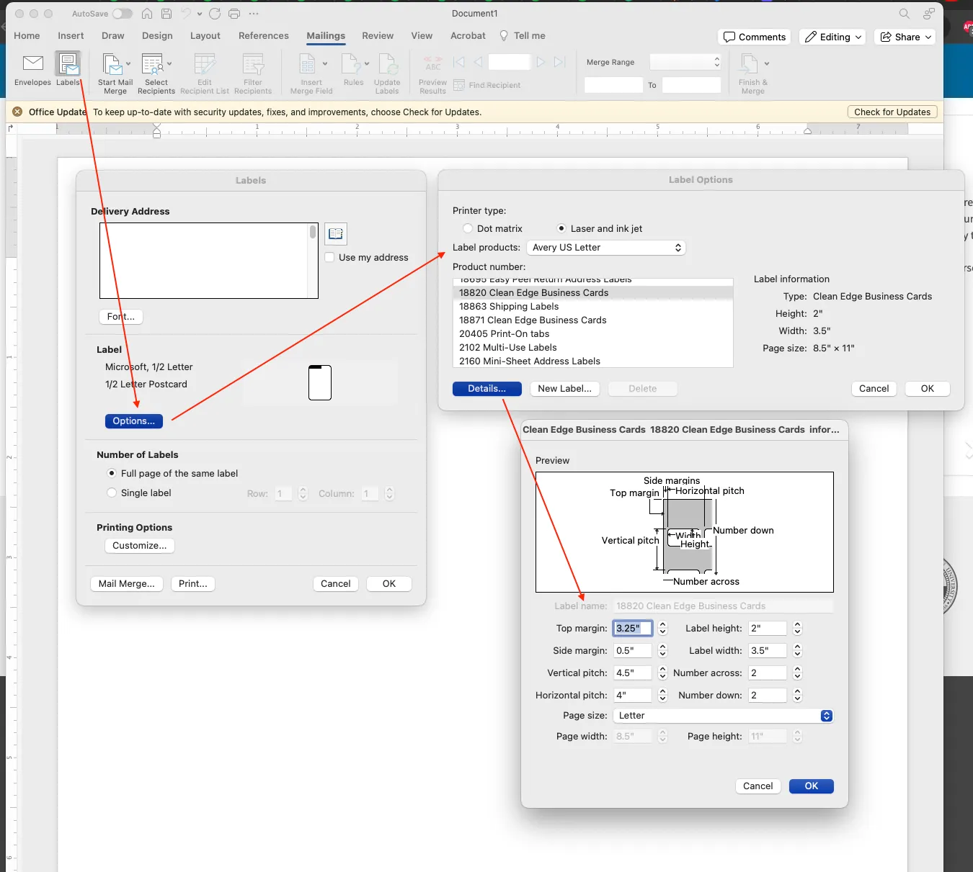This screenshot has height=872, width=973.
Task: Open address book icon beside Delivery Address
Action: [x=336, y=233]
